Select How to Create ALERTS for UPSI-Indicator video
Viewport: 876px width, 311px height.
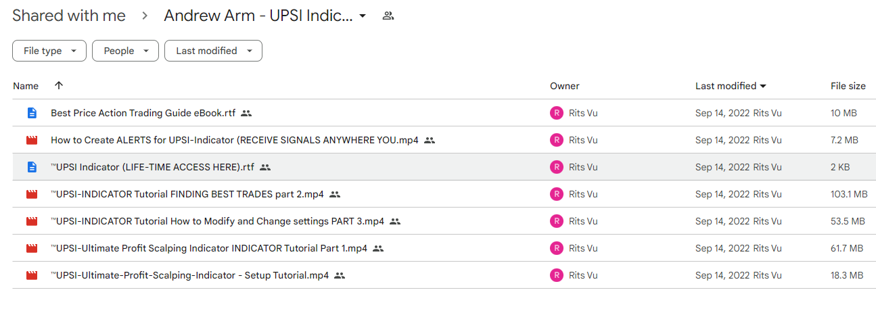[235, 140]
